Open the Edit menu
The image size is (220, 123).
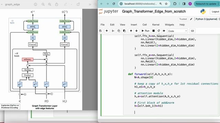pyautogui.click(x=112, y=25)
